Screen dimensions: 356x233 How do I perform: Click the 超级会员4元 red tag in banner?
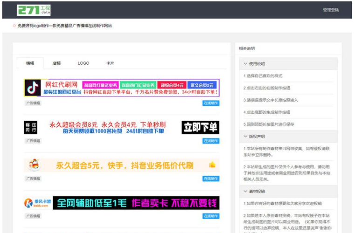coord(172,85)
